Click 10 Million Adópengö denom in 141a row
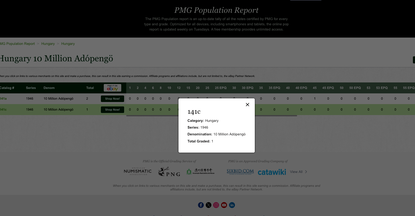This screenshot has height=216, width=415. pos(59,99)
